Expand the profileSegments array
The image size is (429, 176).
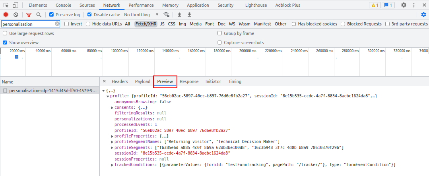click(112, 147)
